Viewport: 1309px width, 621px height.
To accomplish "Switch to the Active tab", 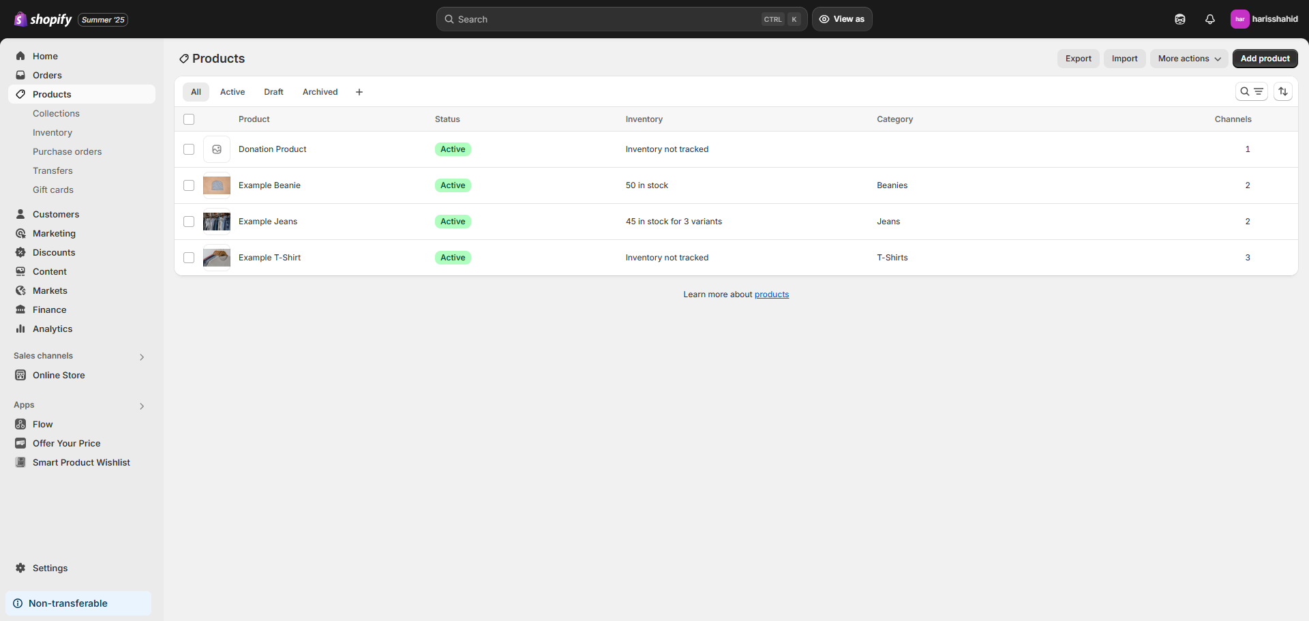I will click(x=232, y=92).
